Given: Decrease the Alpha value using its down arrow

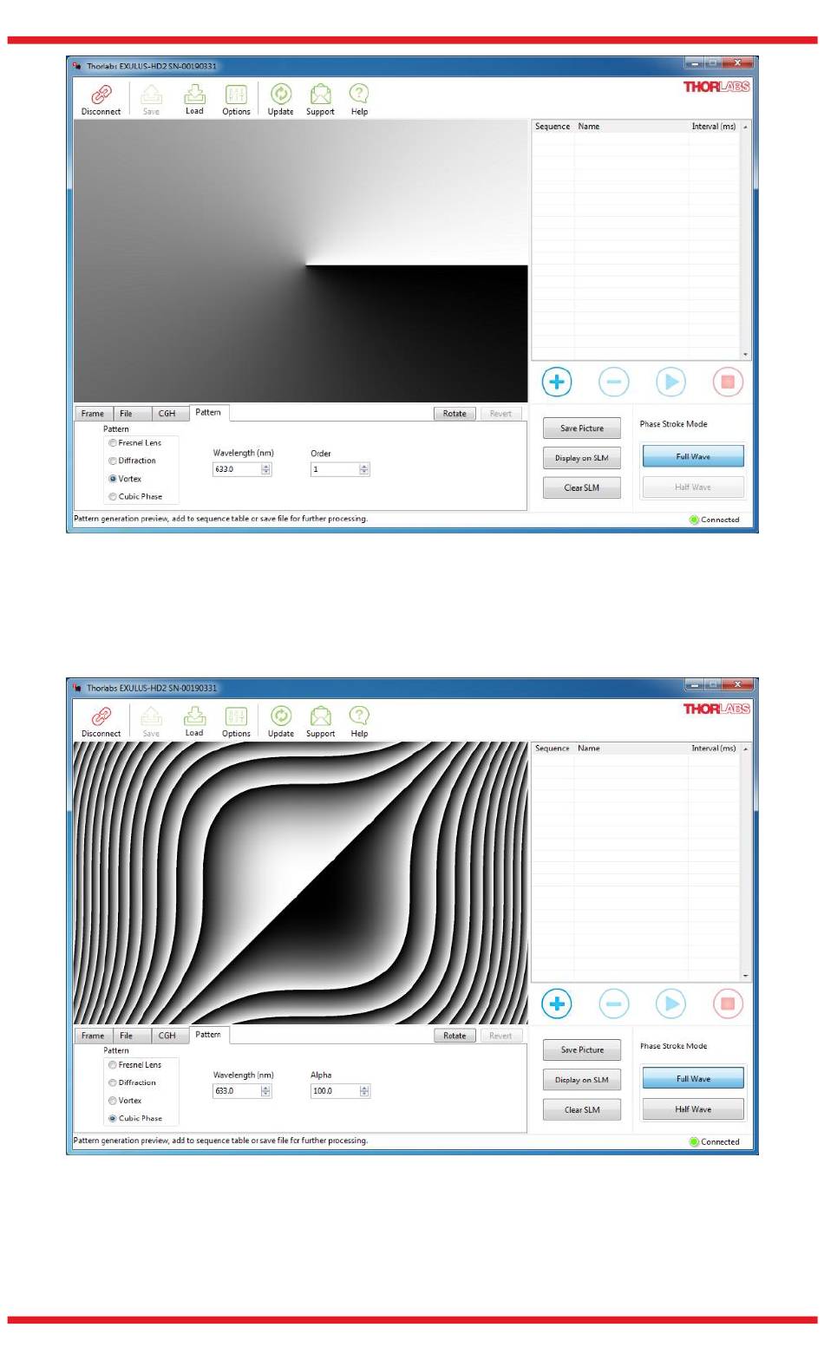Looking at the screenshot, I should coord(364,1095).
